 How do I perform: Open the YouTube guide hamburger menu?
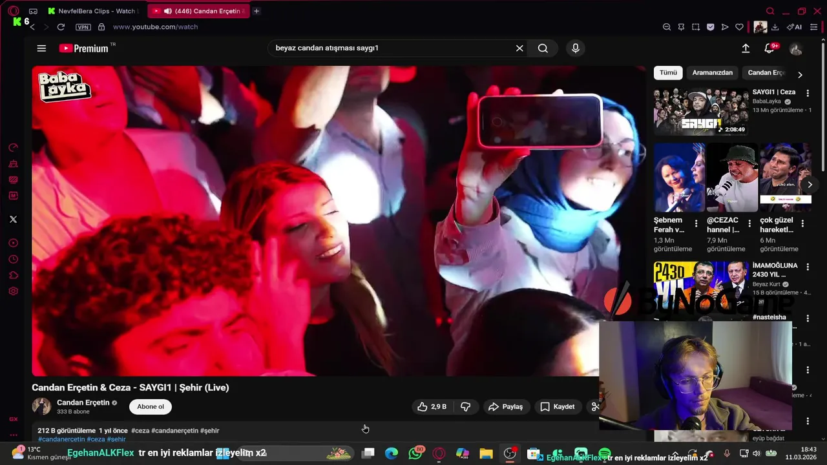41,48
